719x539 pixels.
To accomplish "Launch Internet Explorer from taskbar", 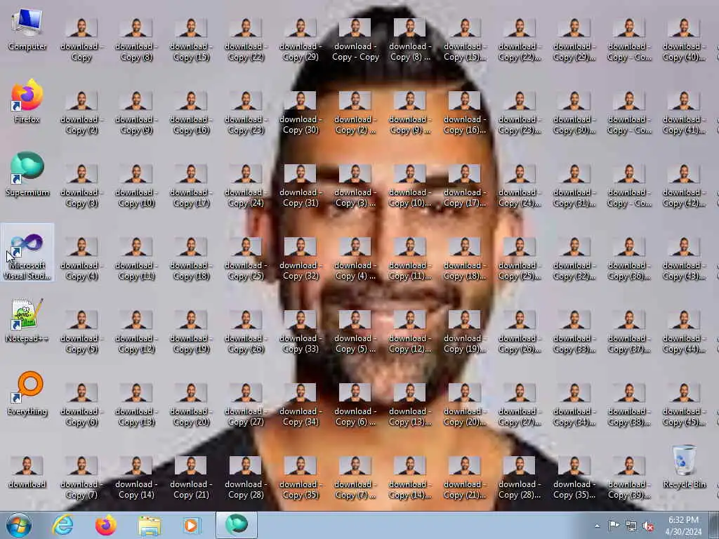I will (62, 525).
